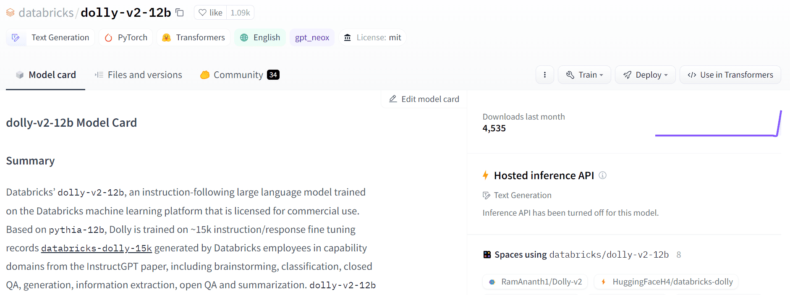Click the Community 34 count badge

(x=273, y=75)
